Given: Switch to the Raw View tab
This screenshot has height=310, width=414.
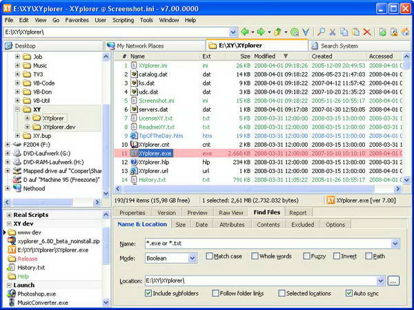Looking at the screenshot, I should tap(230, 213).
